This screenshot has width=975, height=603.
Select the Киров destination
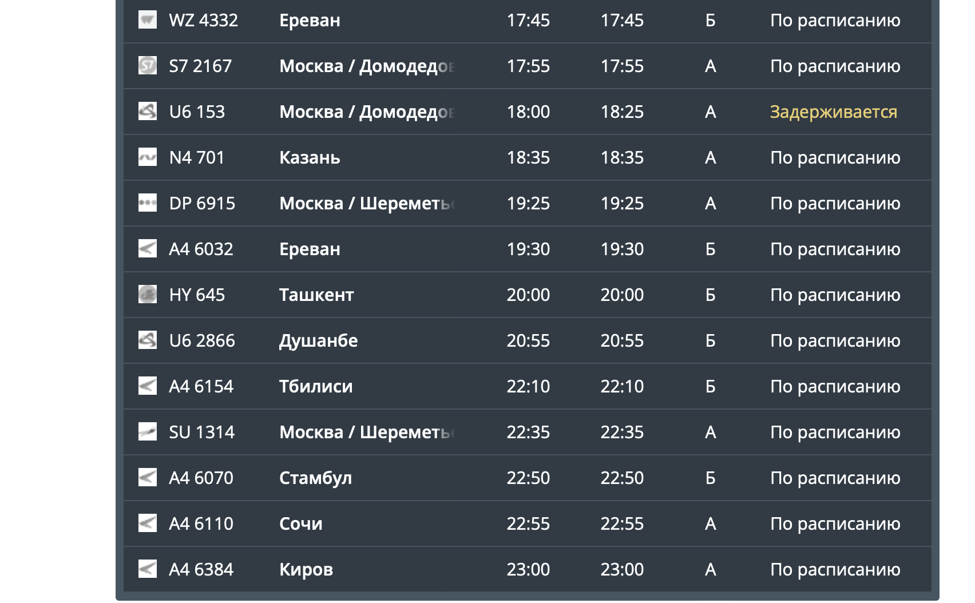click(x=306, y=569)
